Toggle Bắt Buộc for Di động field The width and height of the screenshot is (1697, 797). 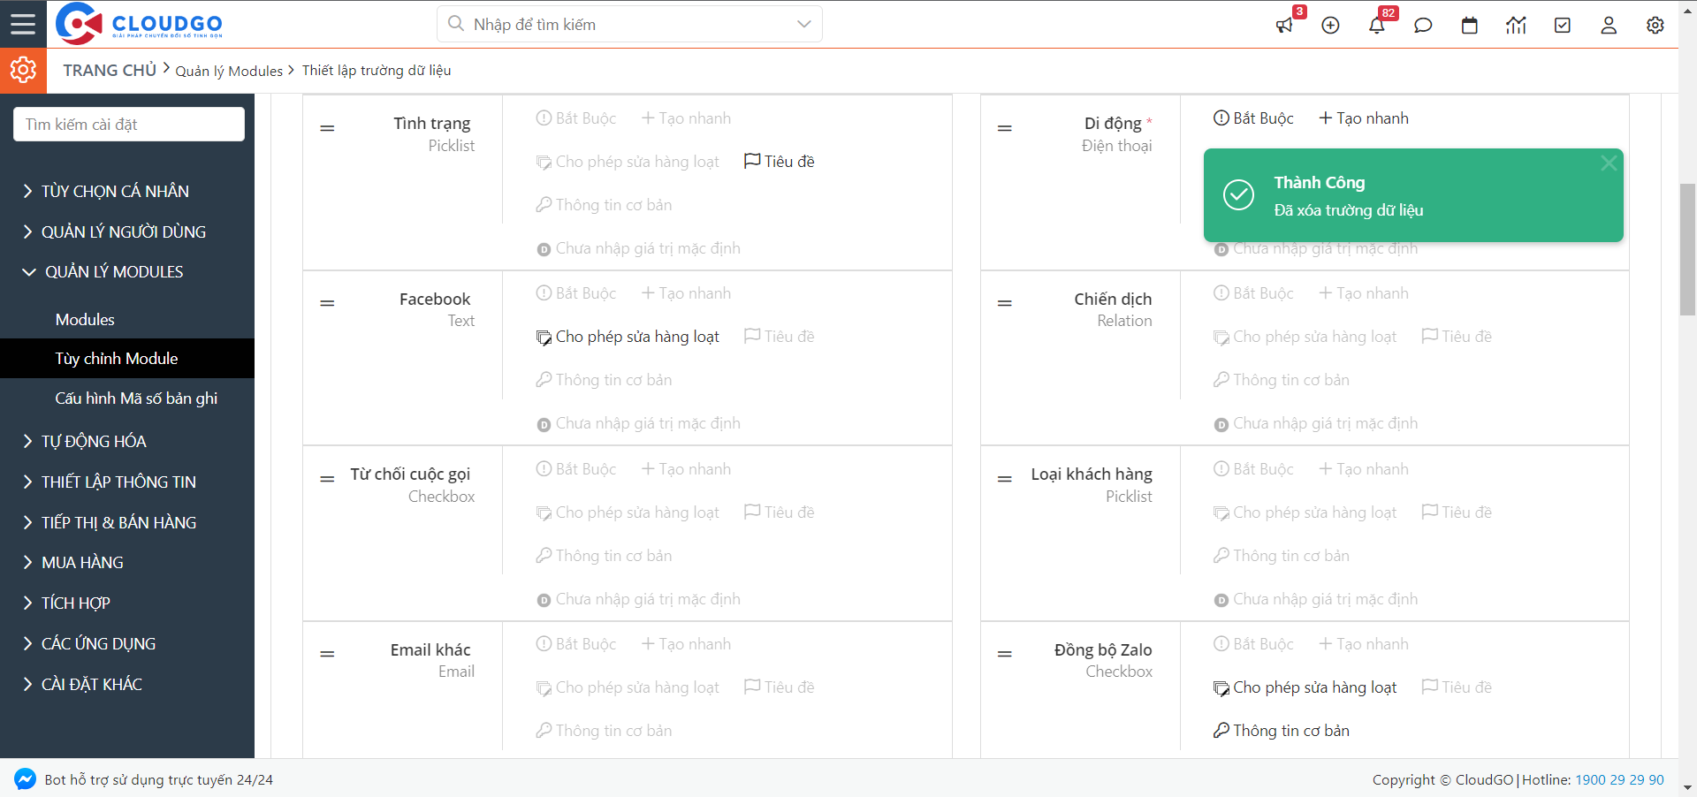pos(1253,118)
